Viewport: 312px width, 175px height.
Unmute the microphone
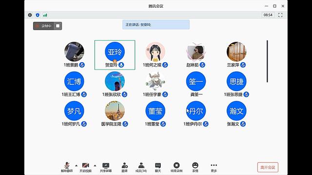67,167
